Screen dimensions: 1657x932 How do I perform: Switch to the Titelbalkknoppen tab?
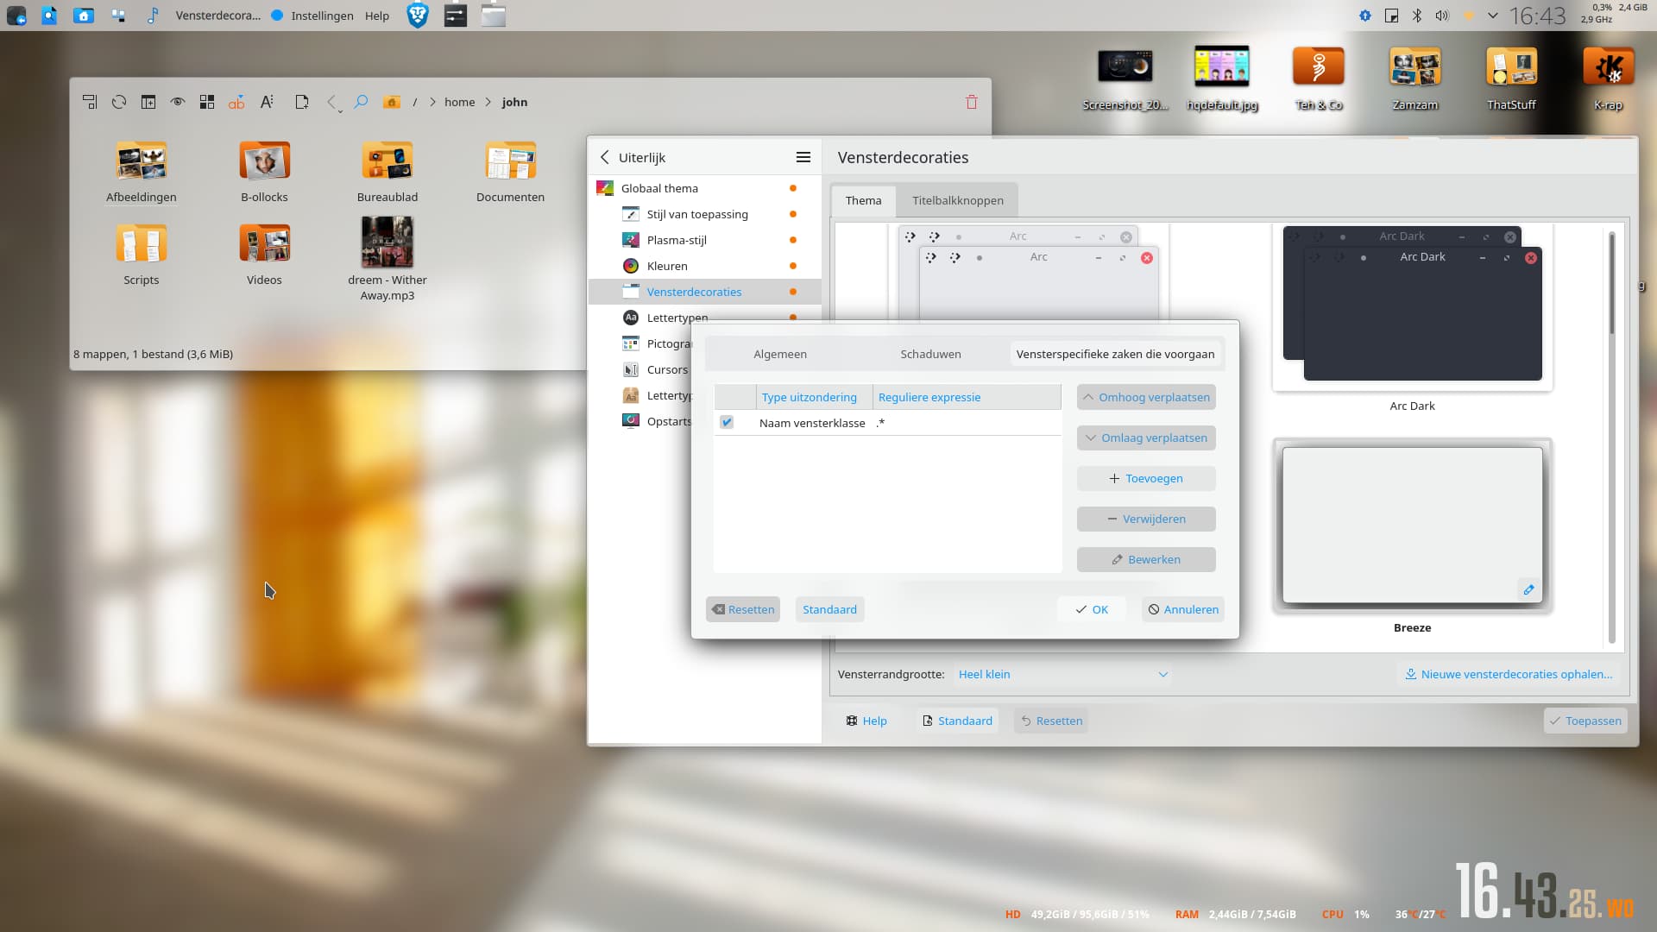[x=958, y=200]
